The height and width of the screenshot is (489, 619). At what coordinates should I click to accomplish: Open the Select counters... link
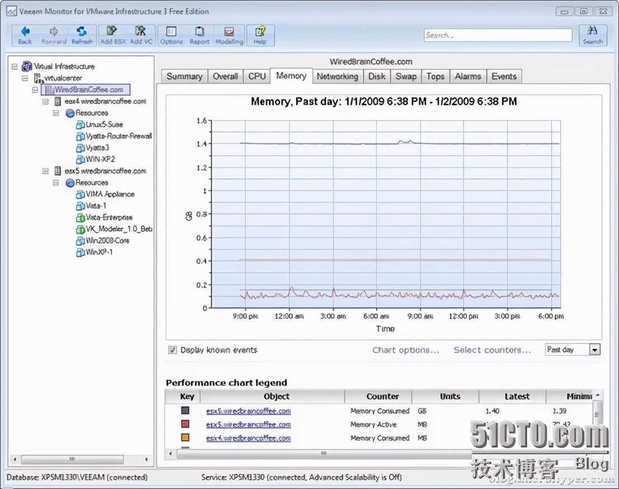tap(492, 350)
